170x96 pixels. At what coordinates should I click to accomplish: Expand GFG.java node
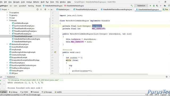7,73
